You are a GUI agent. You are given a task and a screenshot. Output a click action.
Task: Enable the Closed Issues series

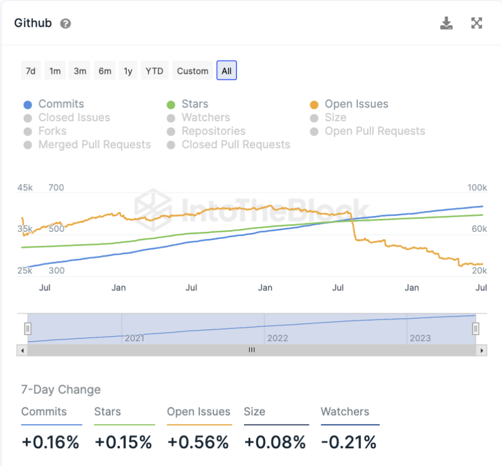[67, 118]
